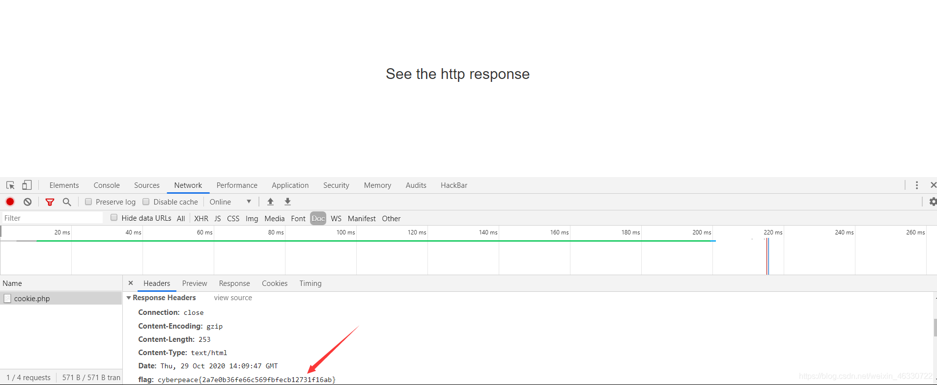This screenshot has width=937, height=385.
Task: Click the Name column header
Action: pos(61,283)
